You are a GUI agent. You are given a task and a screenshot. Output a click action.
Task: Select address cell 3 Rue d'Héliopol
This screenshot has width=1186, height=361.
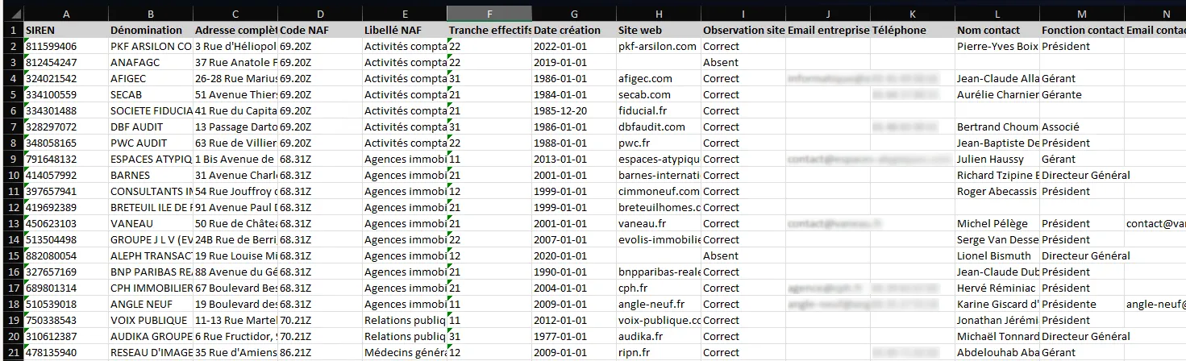click(x=235, y=46)
